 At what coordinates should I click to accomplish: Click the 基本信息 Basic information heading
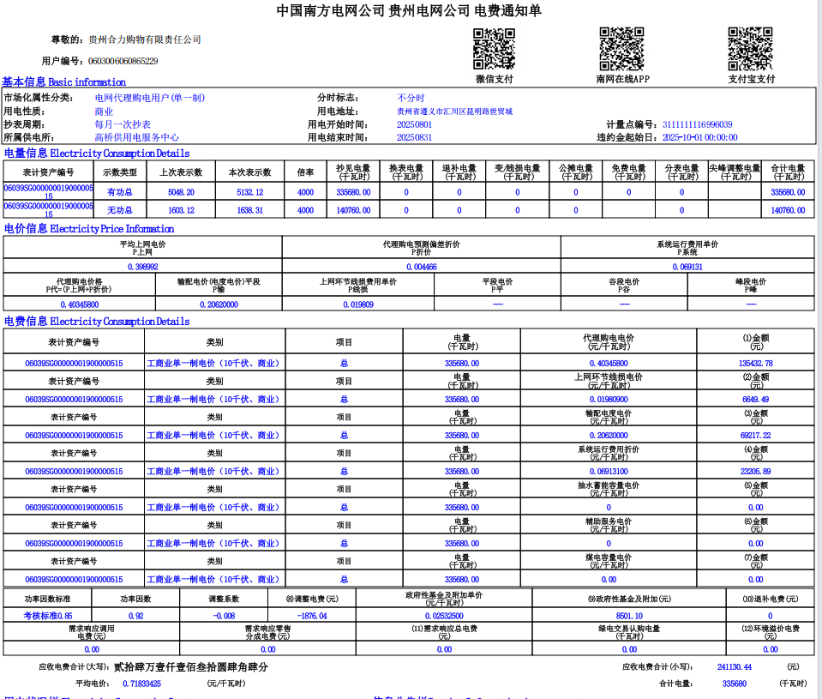click(x=63, y=82)
